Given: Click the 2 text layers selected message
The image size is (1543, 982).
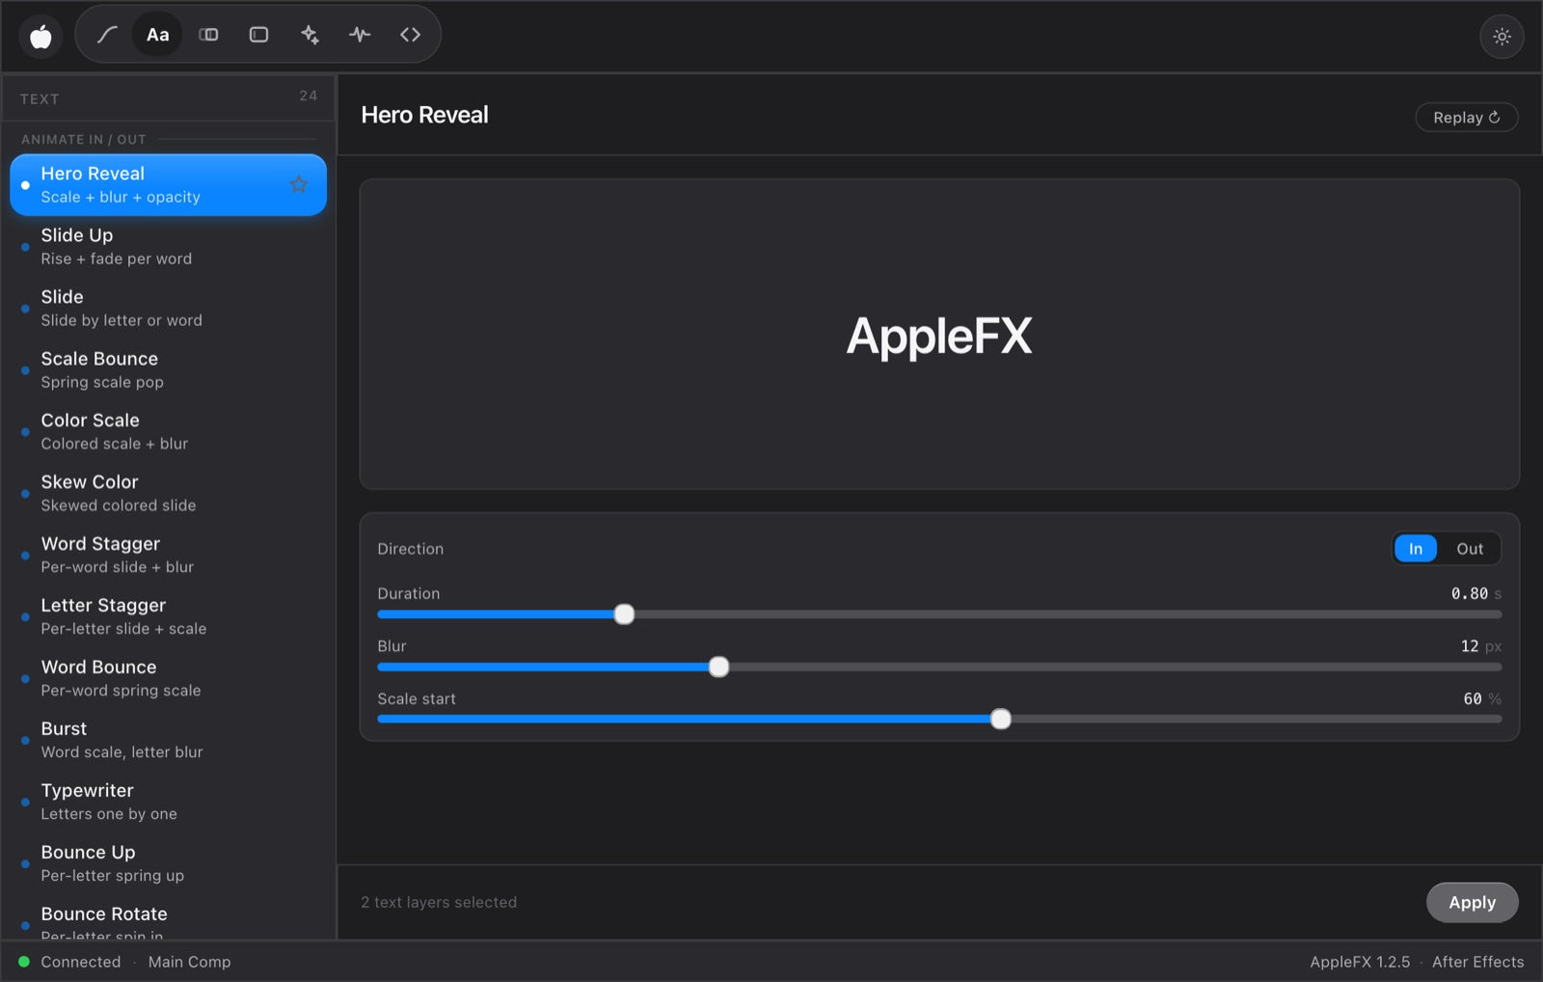Looking at the screenshot, I should [439, 902].
